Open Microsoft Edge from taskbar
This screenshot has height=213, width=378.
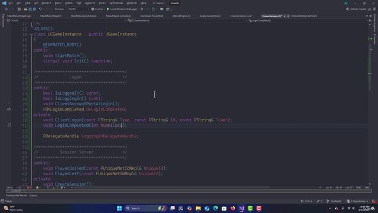pos(216,208)
